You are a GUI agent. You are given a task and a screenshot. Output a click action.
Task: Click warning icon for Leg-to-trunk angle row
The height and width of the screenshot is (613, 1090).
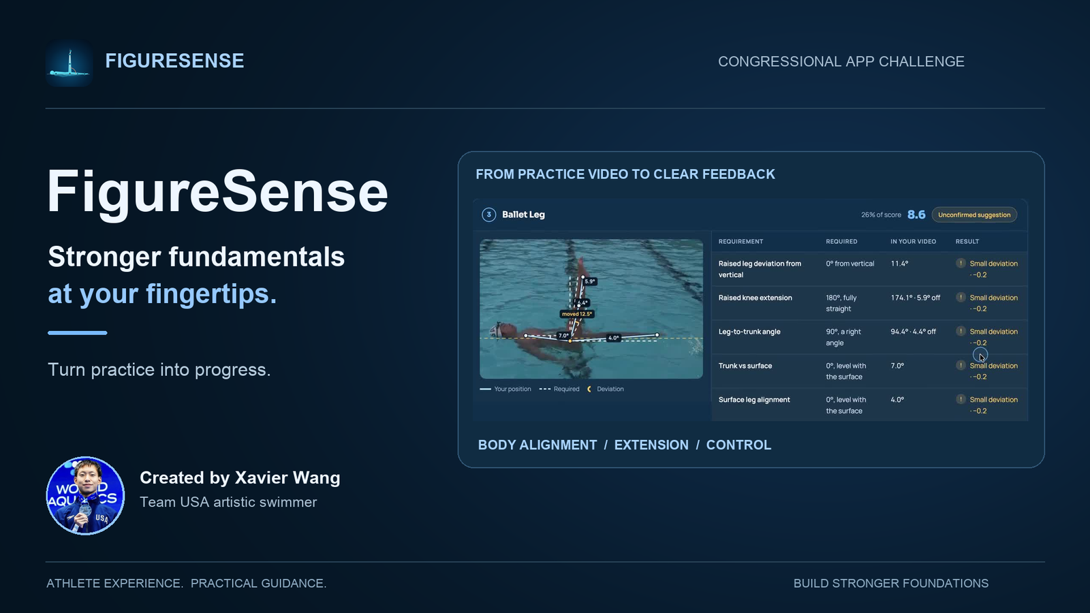(x=961, y=331)
